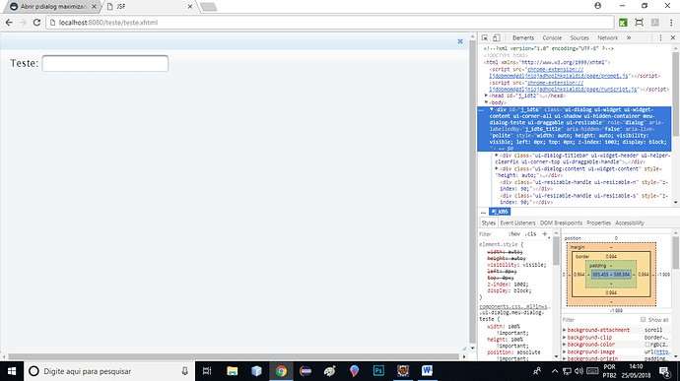This screenshot has width=680, height=381.
Task: Switch to the Console tab
Action: pyautogui.click(x=552, y=38)
